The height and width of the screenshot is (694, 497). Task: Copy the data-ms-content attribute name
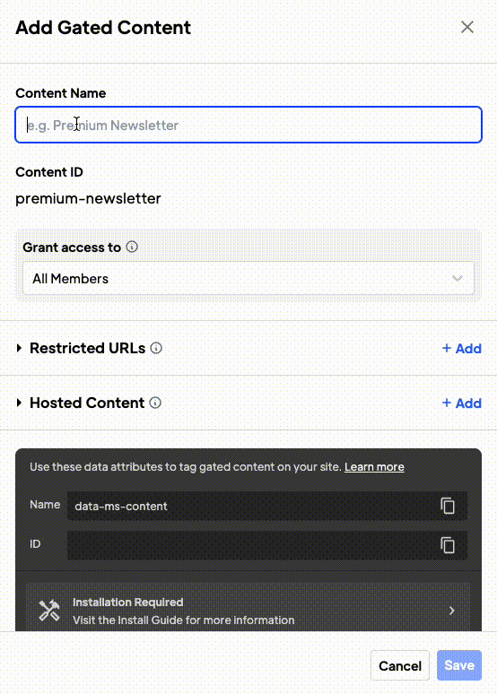448,506
